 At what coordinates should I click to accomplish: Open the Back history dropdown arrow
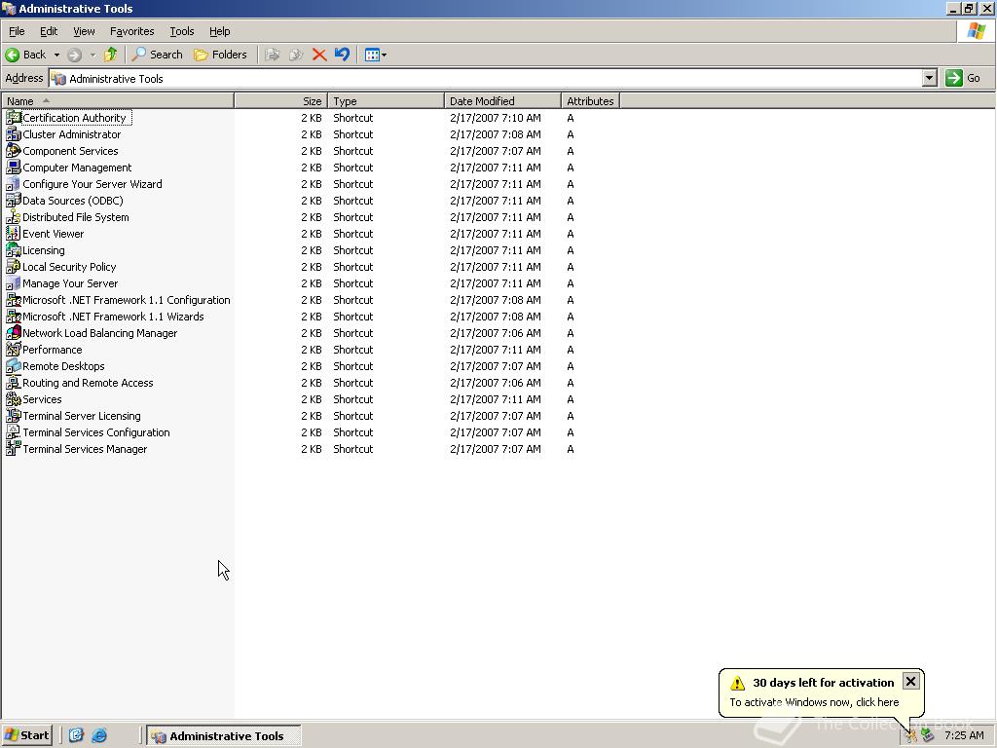click(56, 55)
